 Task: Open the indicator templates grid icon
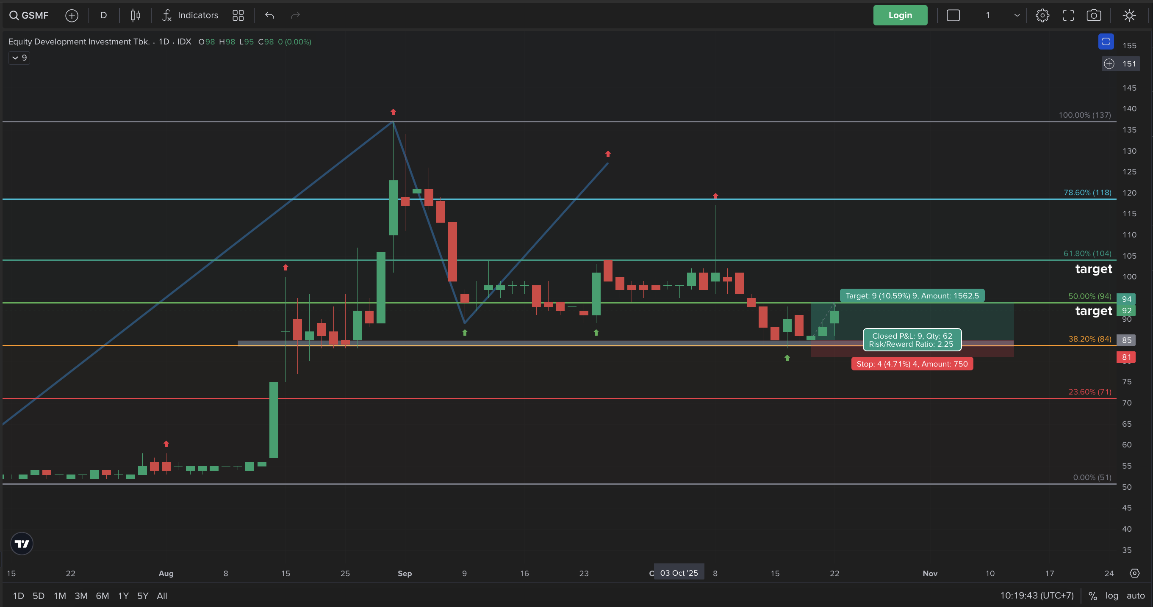pos(238,16)
